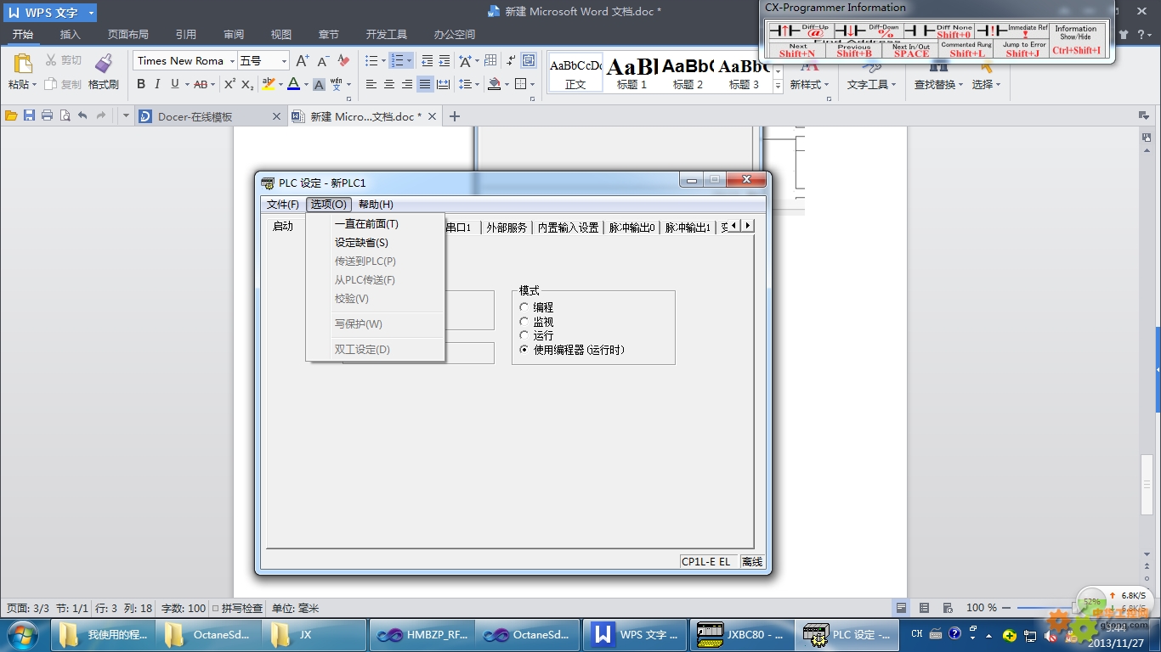Select the 监视 (Monitor) mode radio button
The height and width of the screenshot is (652, 1161).
[x=524, y=322]
